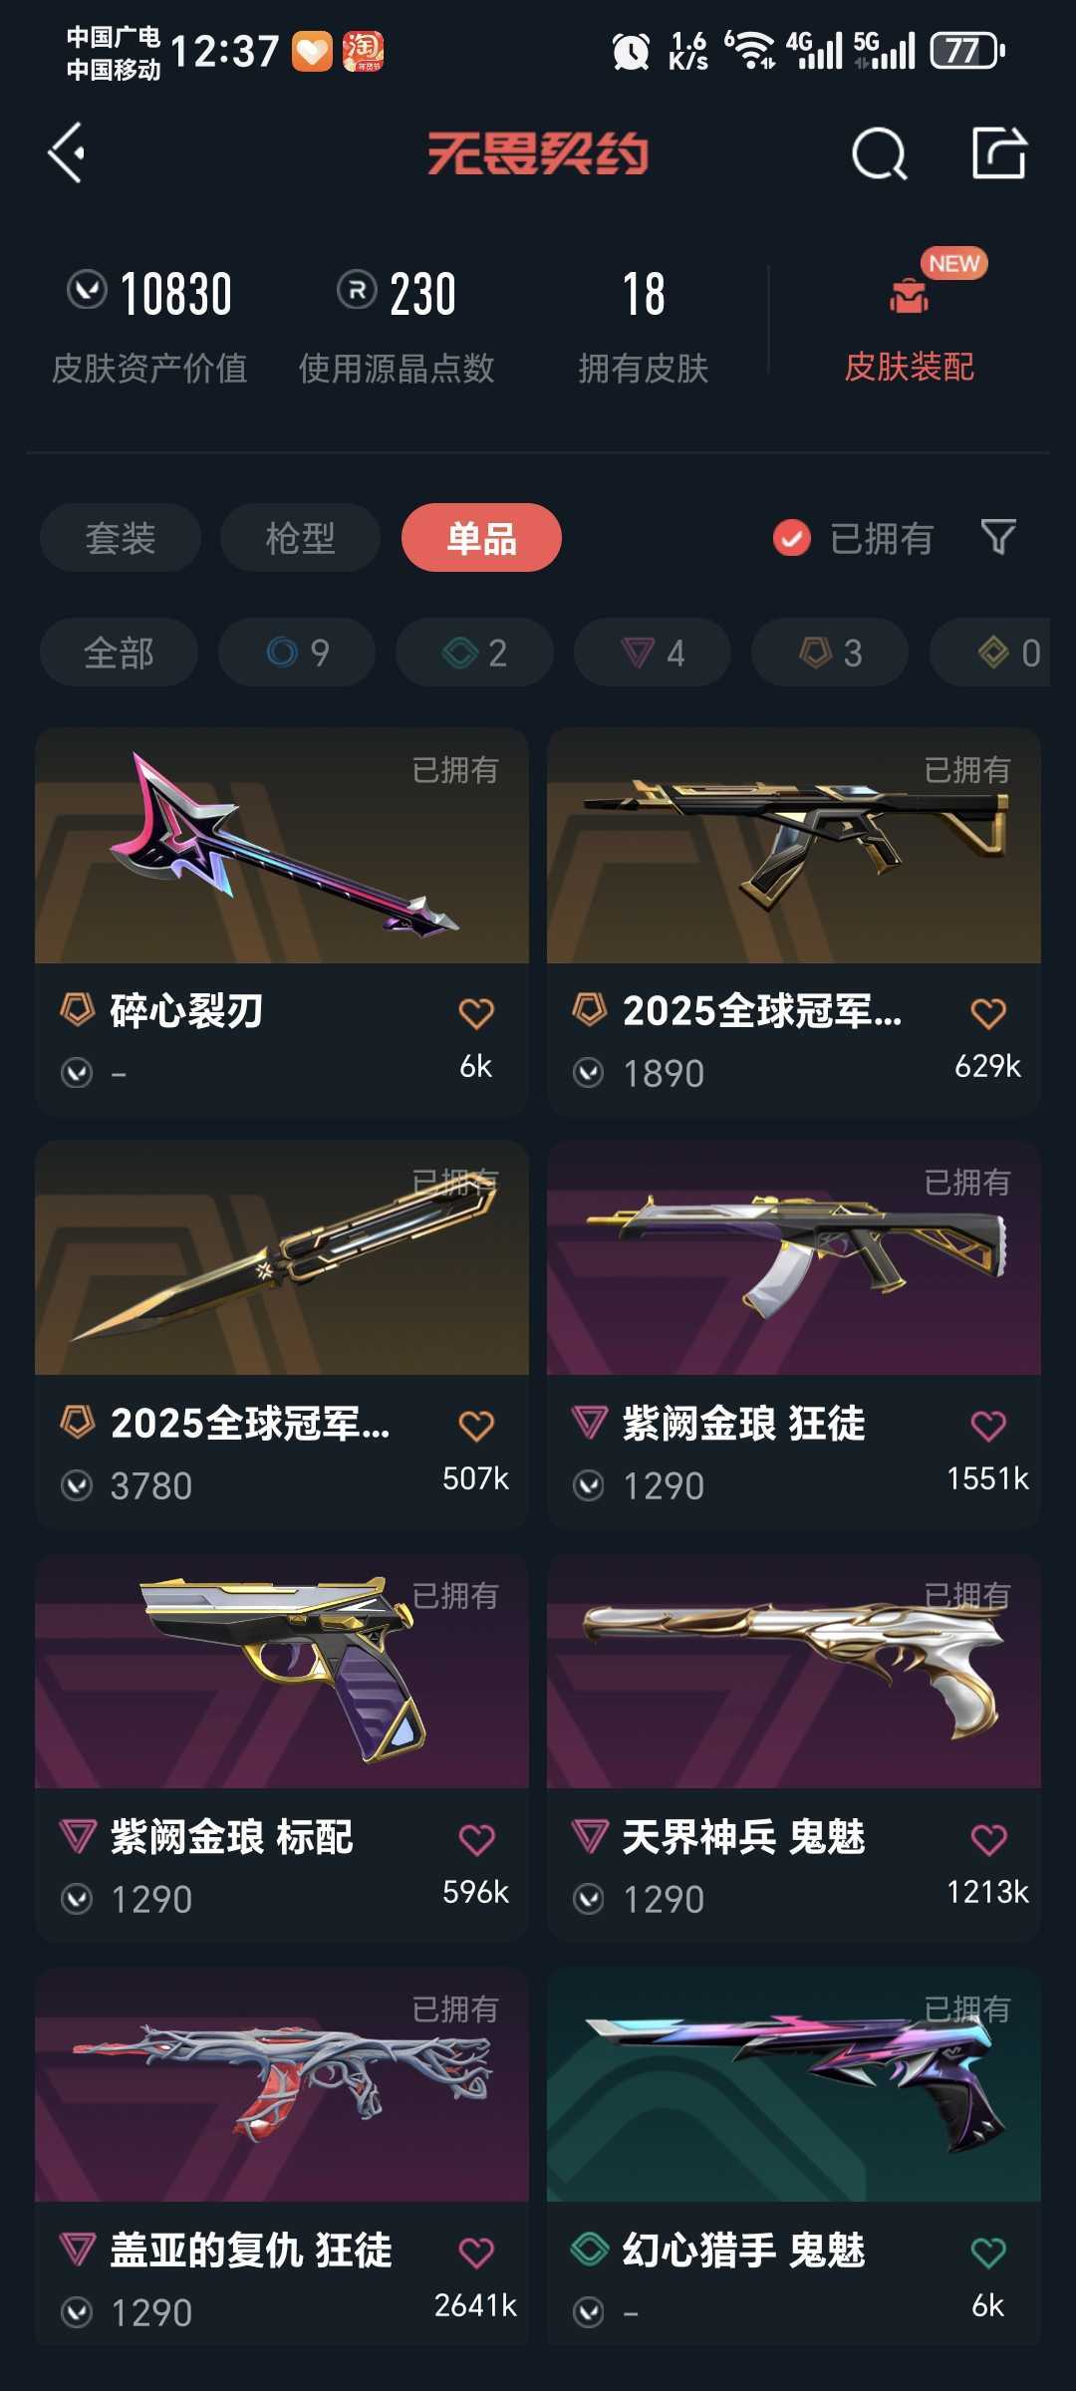This screenshot has height=2391, width=1076.
Task: Like 幻心猎手 鬼魅 green heart
Action: tap(988, 2253)
